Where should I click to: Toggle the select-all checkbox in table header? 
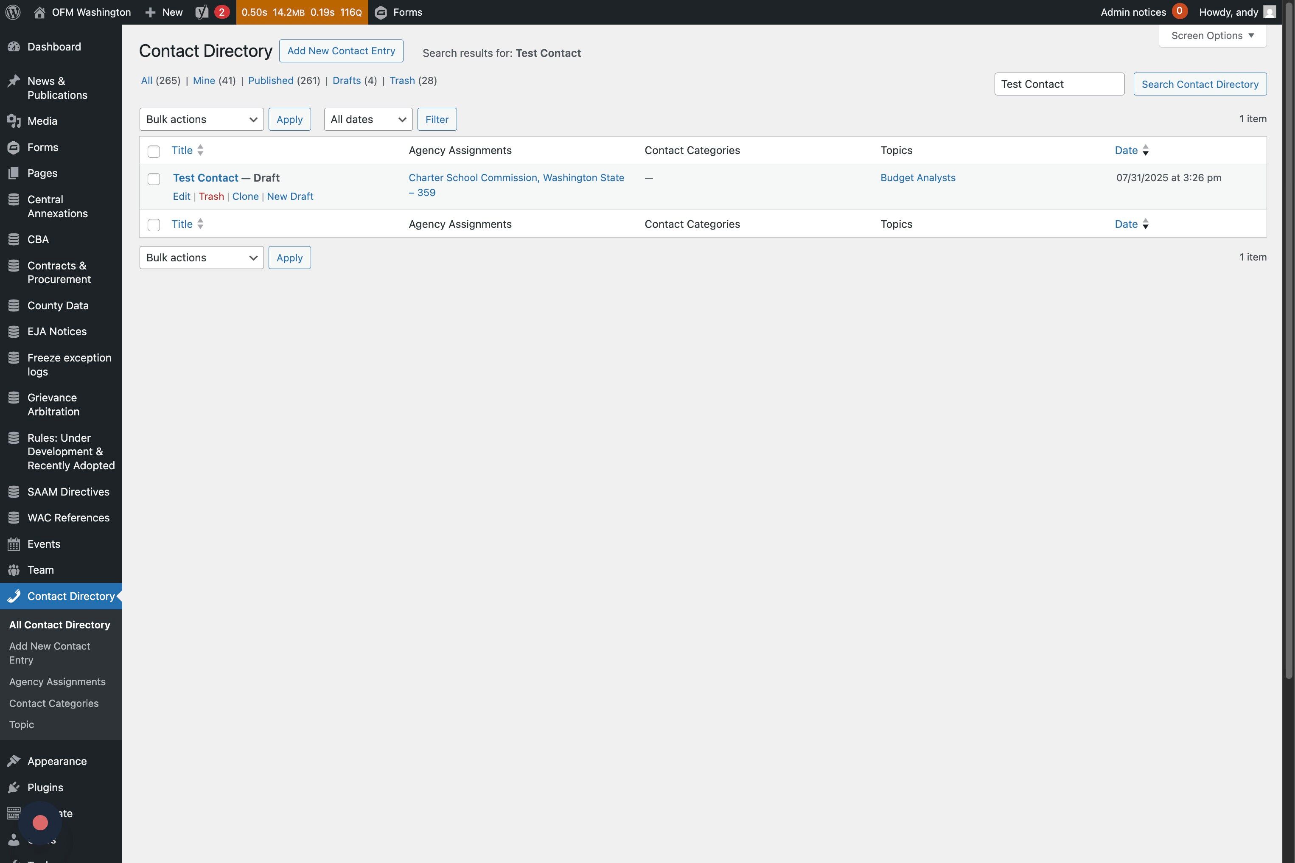(x=154, y=151)
